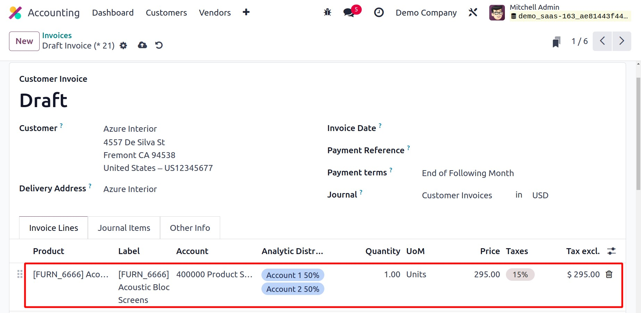The image size is (641, 313).
Task: Click the New button
Action: coord(24,41)
